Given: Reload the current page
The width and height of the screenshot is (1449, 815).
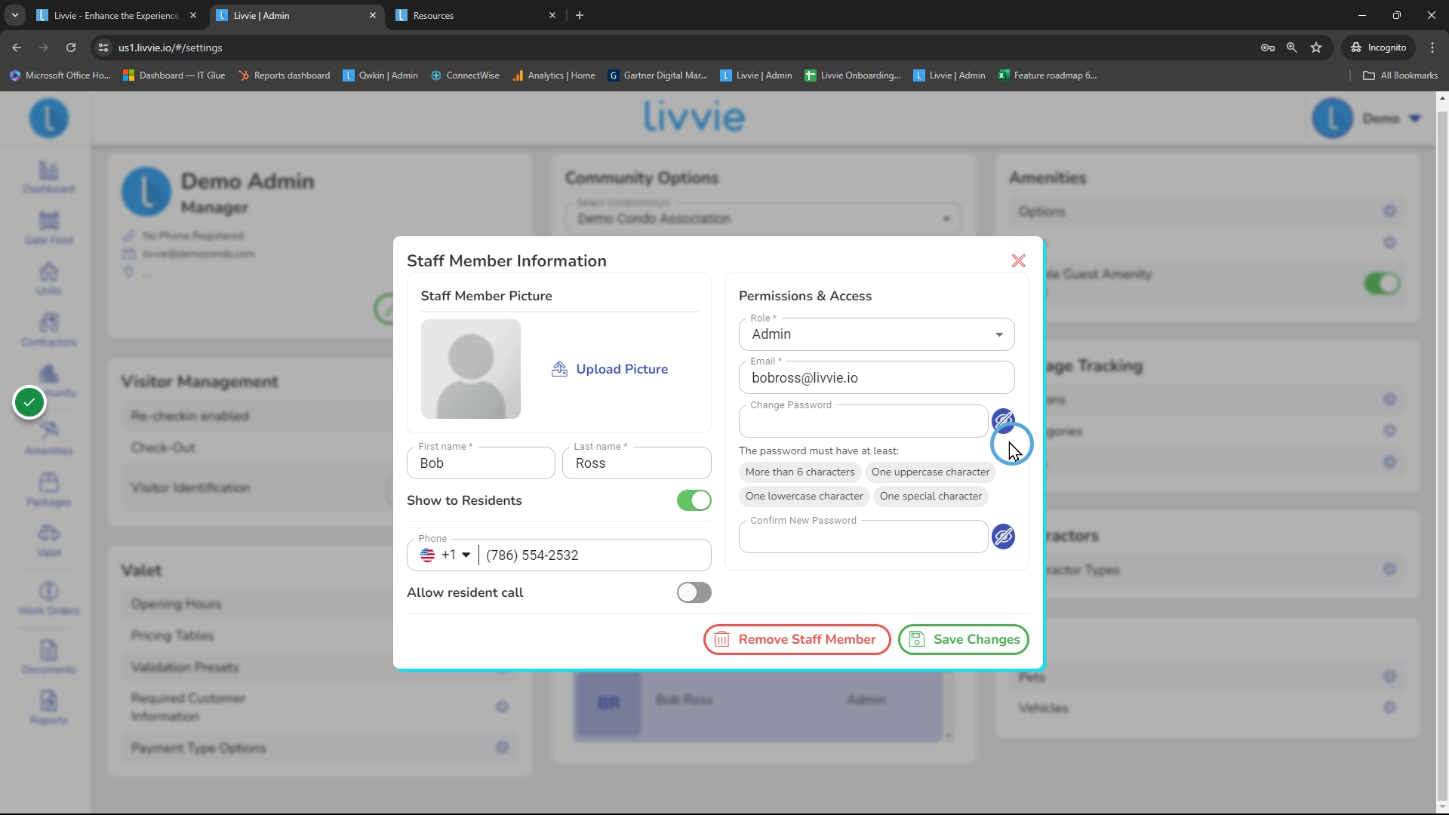Looking at the screenshot, I should coord(71,48).
